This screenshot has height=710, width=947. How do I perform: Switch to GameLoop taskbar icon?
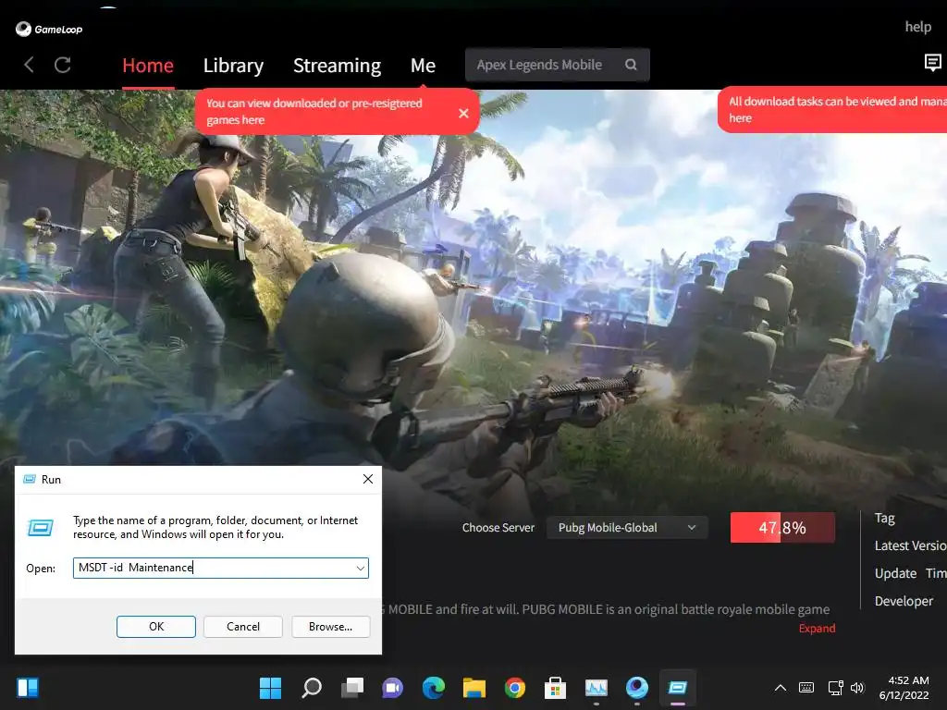636,688
